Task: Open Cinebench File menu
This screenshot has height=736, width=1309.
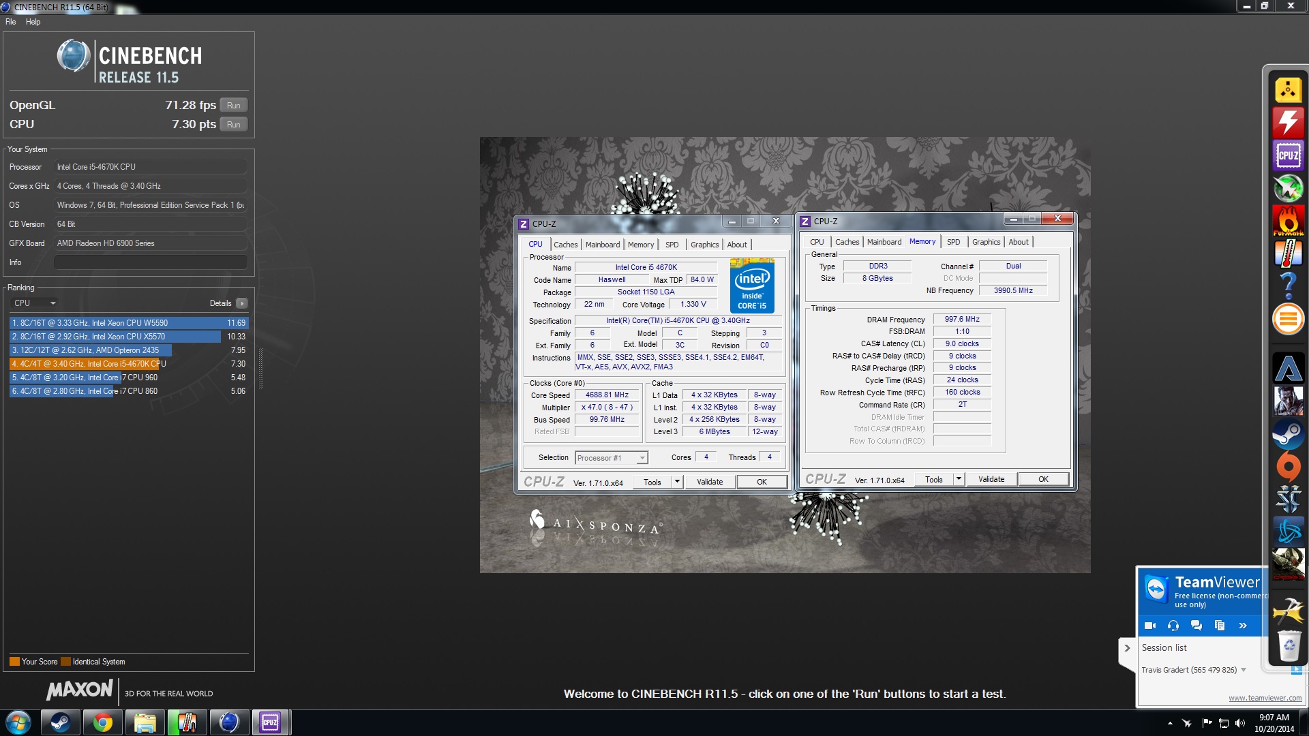Action: [x=11, y=22]
